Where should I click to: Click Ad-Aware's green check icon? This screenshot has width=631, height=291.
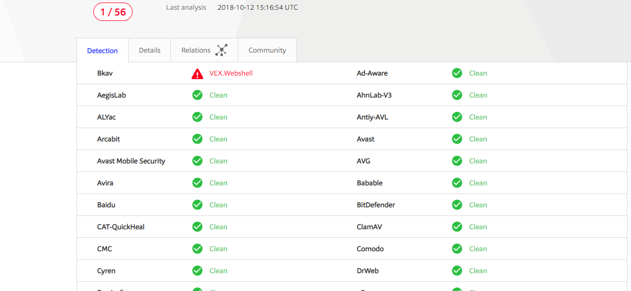pyautogui.click(x=457, y=73)
